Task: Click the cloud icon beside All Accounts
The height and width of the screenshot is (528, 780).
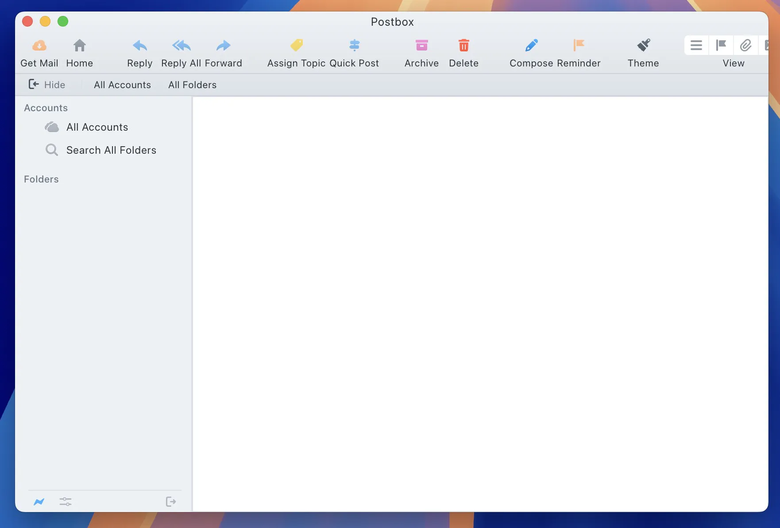Action: pyautogui.click(x=52, y=127)
